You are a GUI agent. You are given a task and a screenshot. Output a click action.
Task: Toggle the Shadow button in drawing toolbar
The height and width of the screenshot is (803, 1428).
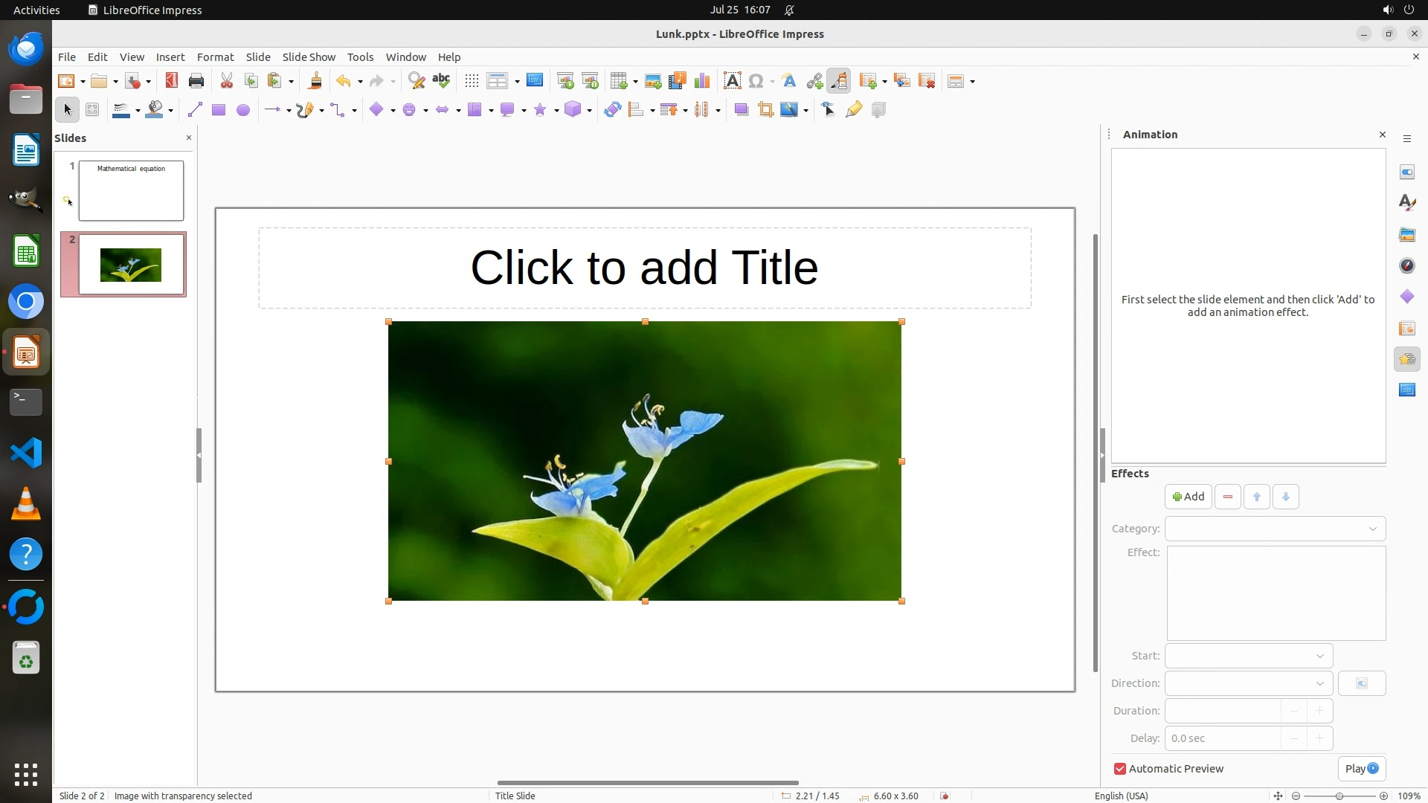(x=741, y=110)
